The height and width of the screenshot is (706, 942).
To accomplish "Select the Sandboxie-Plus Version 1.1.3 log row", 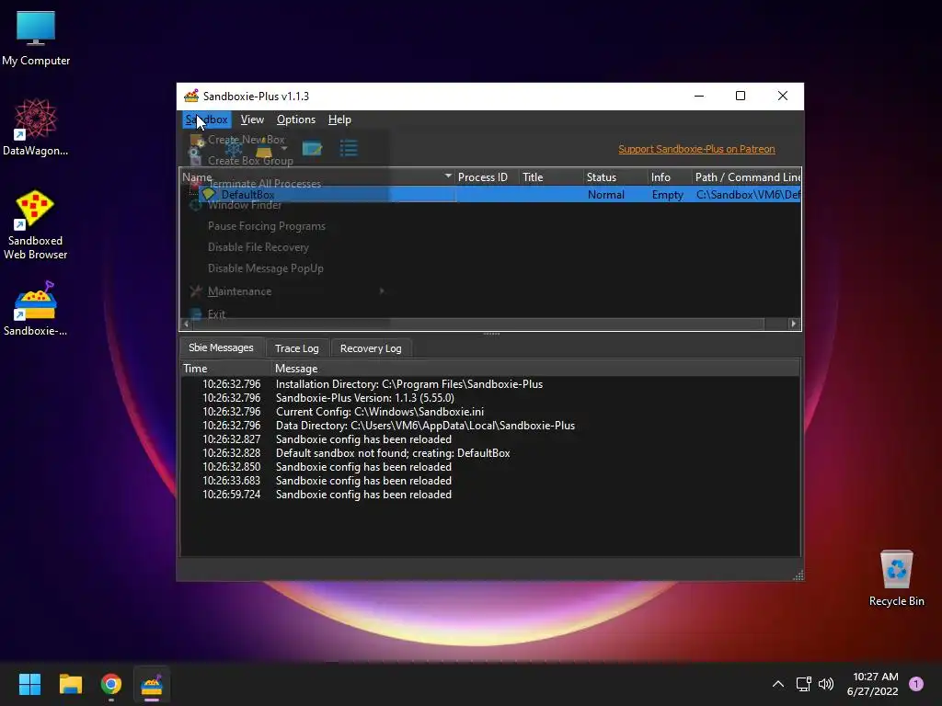I will (364, 398).
